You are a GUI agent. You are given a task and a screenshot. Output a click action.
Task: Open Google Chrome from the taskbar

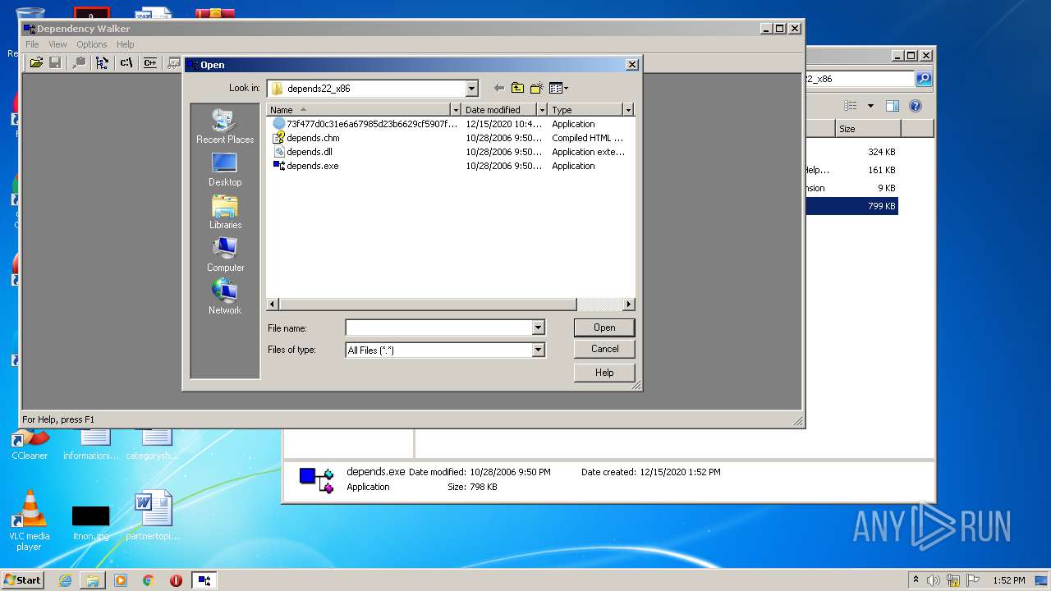click(149, 580)
